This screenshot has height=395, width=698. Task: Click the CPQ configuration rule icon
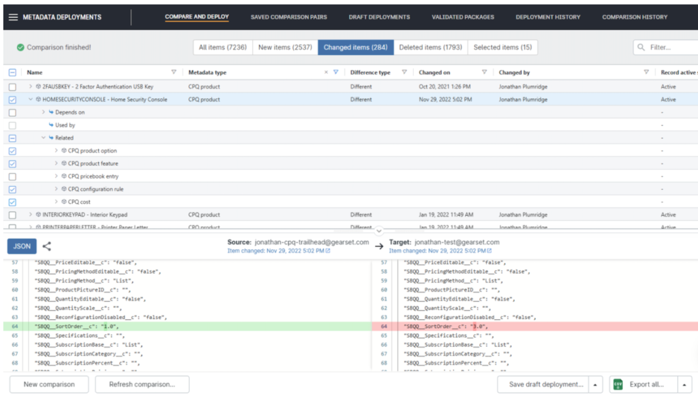pyautogui.click(x=64, y=189)
